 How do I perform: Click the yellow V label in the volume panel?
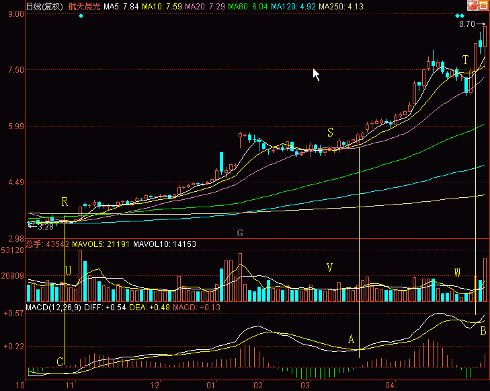329,267
